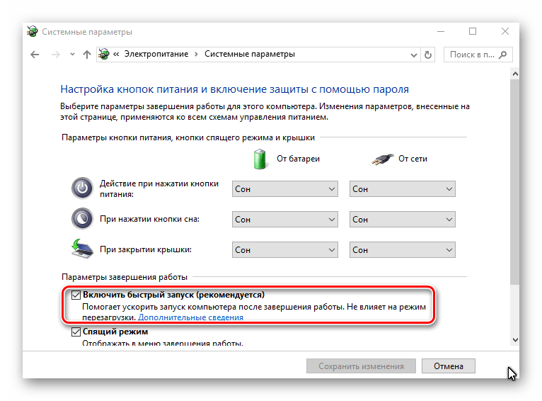Image resolution: width=542 pixels, height=401 pixels.
Task: Click the При закрытии крышки label
Action: coord(146,249)
